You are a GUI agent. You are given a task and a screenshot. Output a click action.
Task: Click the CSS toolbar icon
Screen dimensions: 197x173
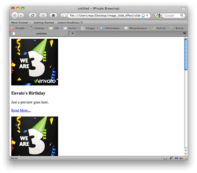(51, 28)
